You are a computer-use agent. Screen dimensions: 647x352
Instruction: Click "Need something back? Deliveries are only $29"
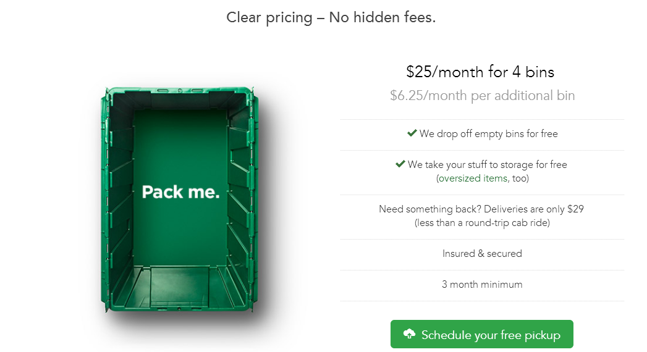coord(481,209)
